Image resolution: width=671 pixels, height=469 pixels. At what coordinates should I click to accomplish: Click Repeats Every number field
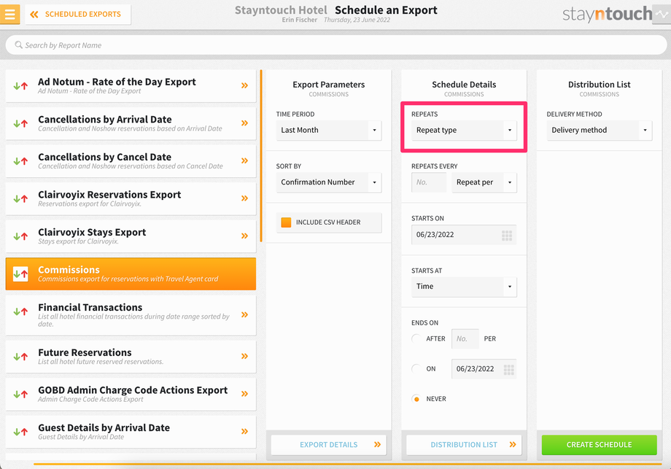[429, 182]
